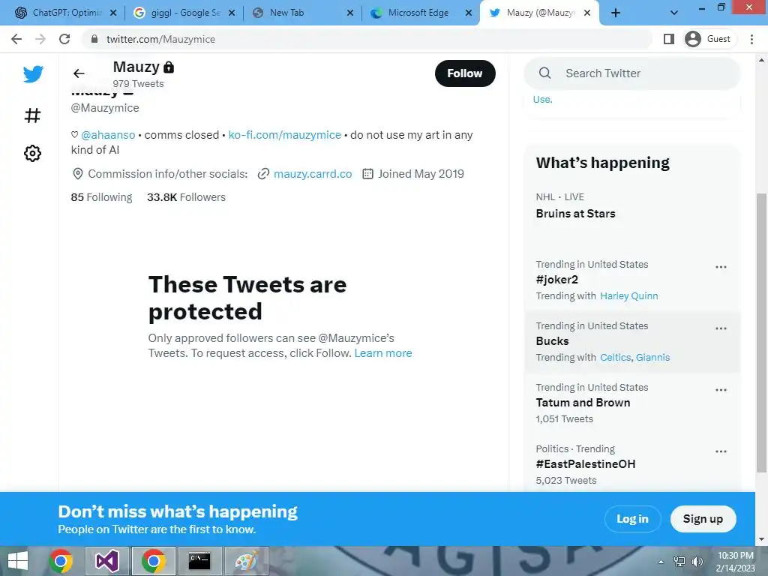Viewport: 768px width, 576px height.
Task: Click the browser back arrow
Action: 16,39
